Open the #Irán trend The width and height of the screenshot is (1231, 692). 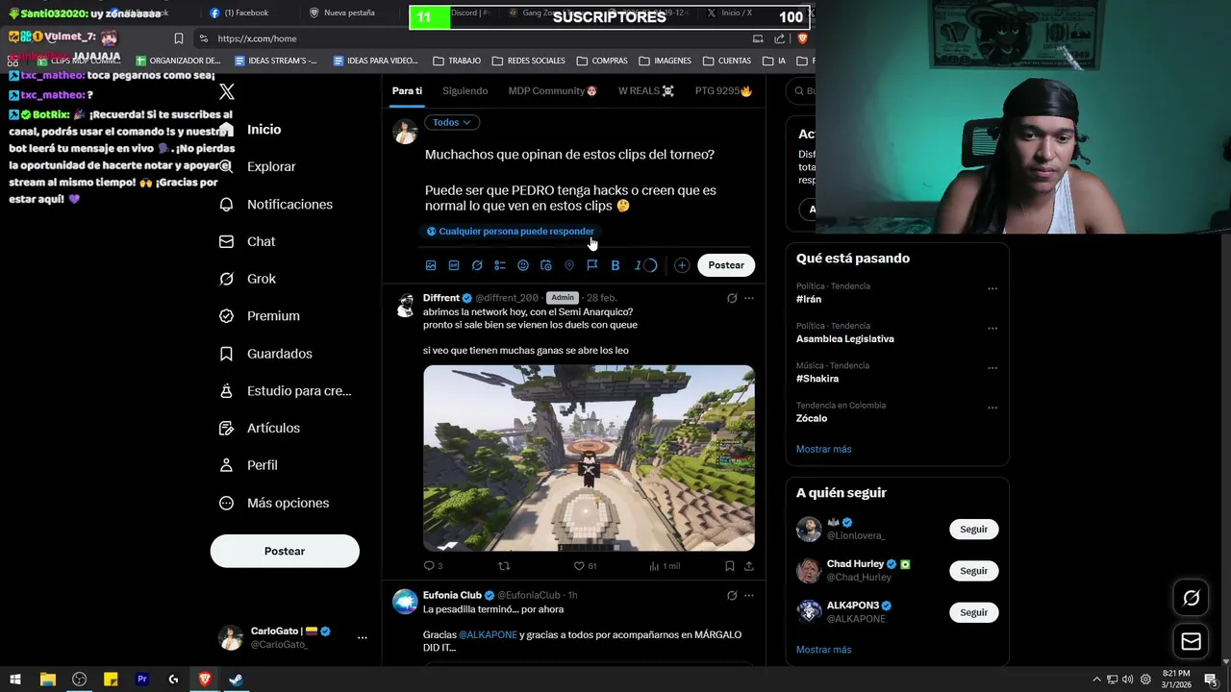pos(809,299)
